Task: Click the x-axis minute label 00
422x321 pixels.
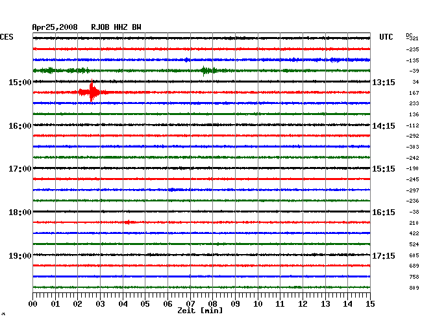Action: 33,304
